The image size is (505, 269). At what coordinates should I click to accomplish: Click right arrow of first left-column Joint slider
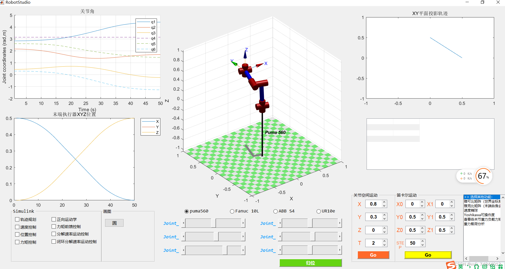243,223
